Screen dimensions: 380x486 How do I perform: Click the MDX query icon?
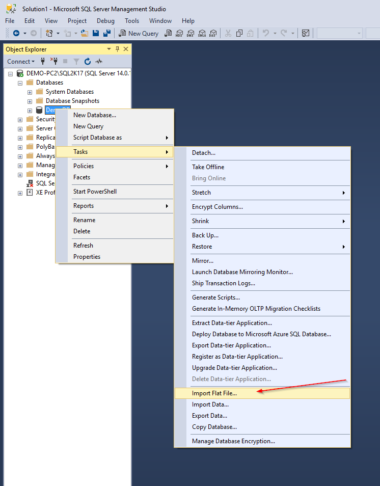[x=179, y=33]
